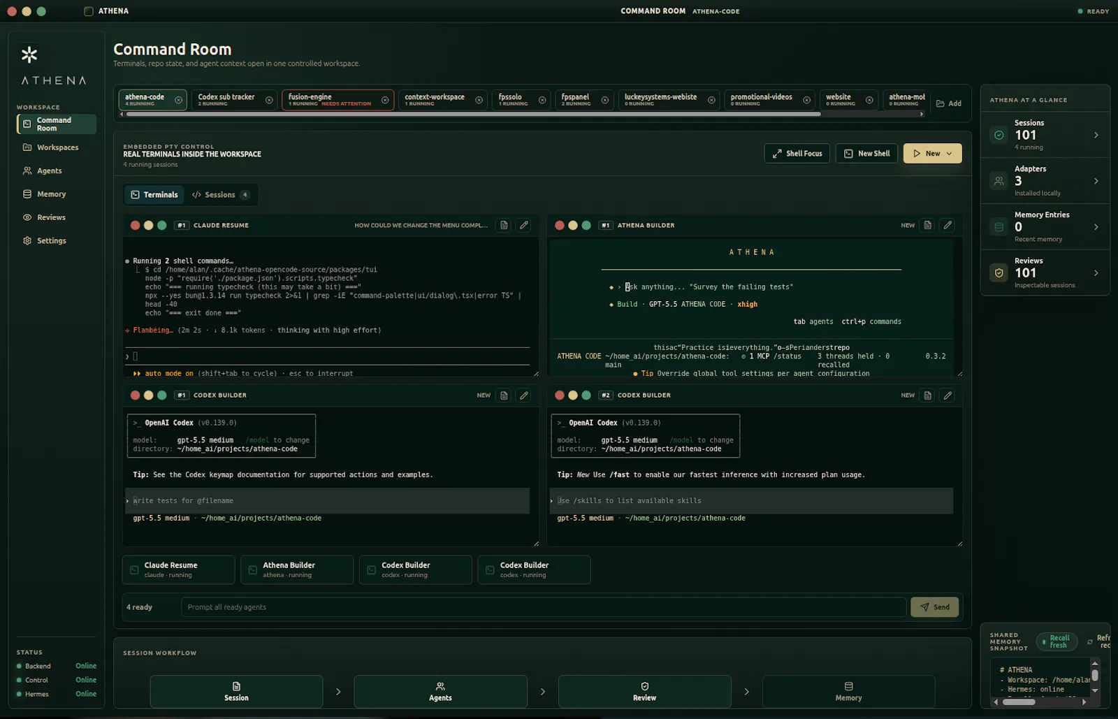
Task: Click resize handle of Codex Builder #2 terminal
Action: tap(959, 543)
